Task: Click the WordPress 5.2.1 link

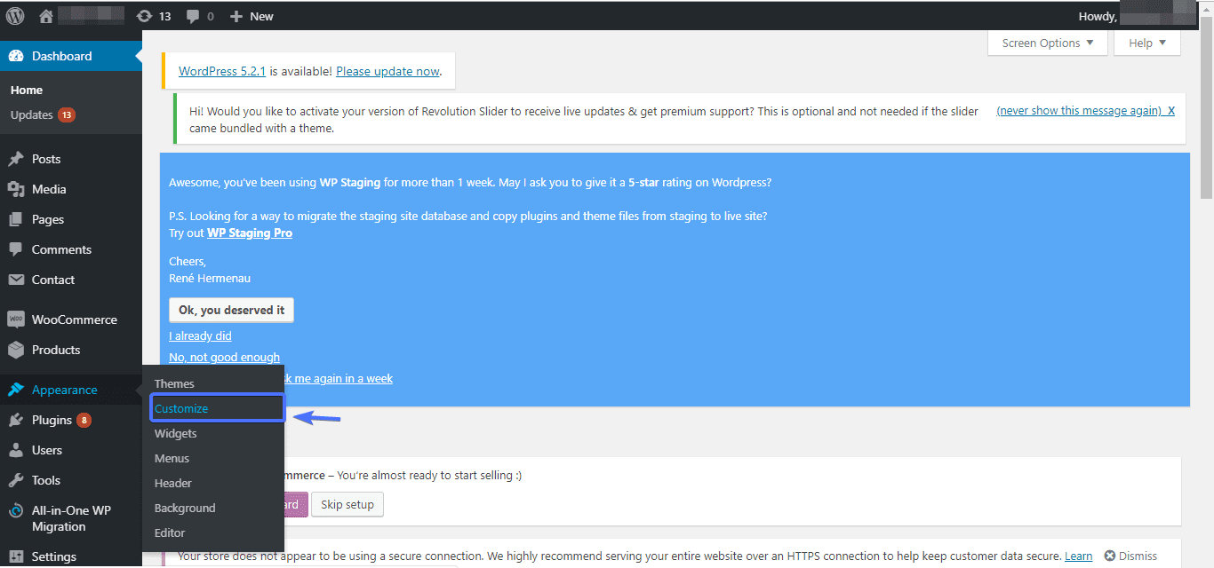Action: [x=222, y=71]
